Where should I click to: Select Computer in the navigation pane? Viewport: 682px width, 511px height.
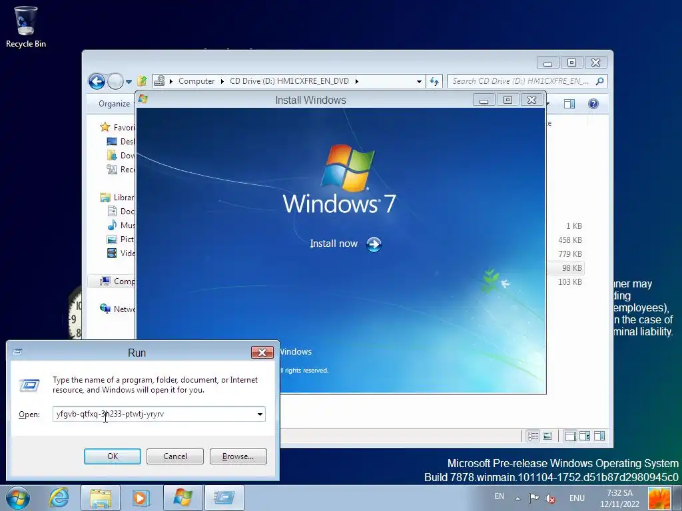[117, 281]
